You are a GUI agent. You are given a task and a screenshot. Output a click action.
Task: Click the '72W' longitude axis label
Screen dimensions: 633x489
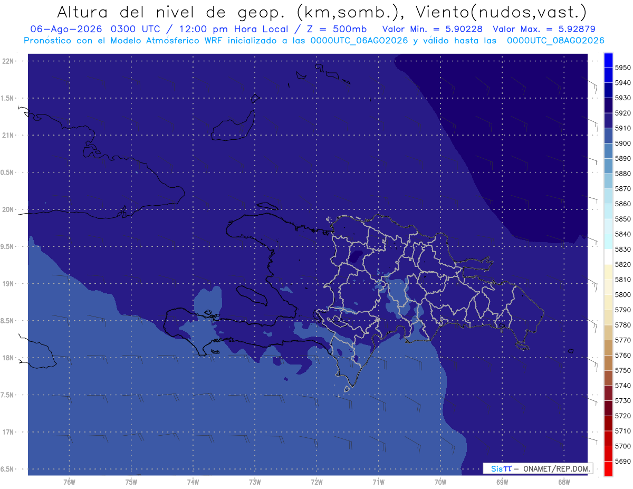tap(316, 482)
